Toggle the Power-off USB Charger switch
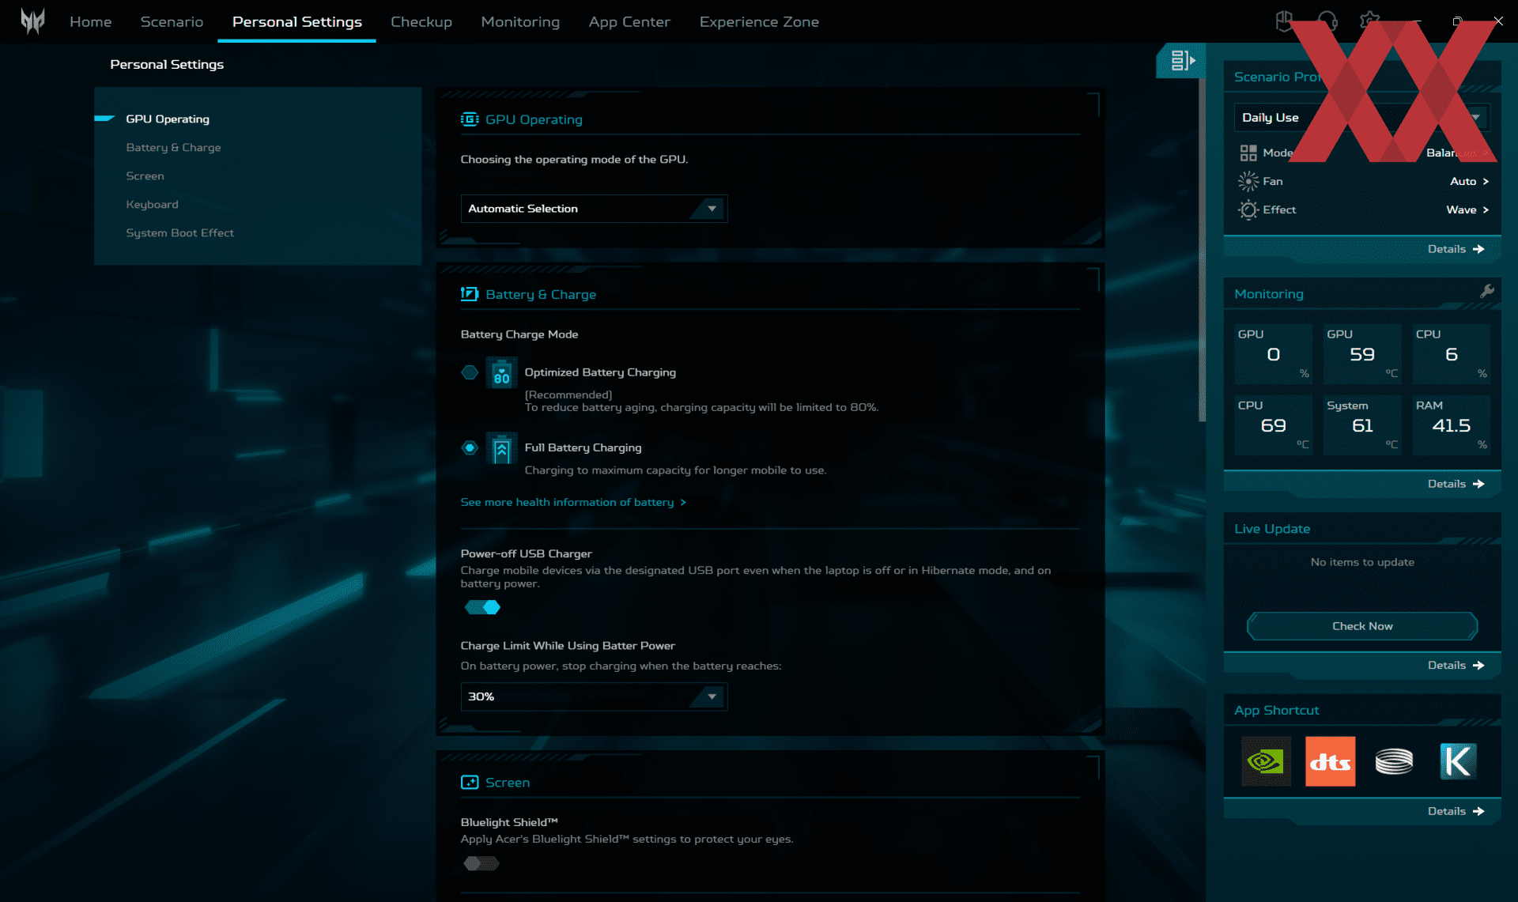 click(x=482, y=607)
